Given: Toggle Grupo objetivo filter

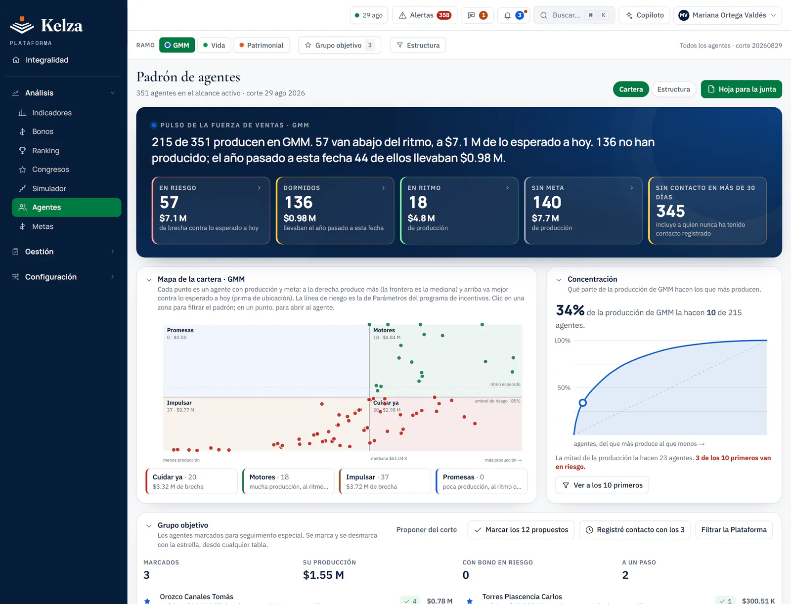Looking at the screenshot, I should pyautogui.click(x=340, y=45).
